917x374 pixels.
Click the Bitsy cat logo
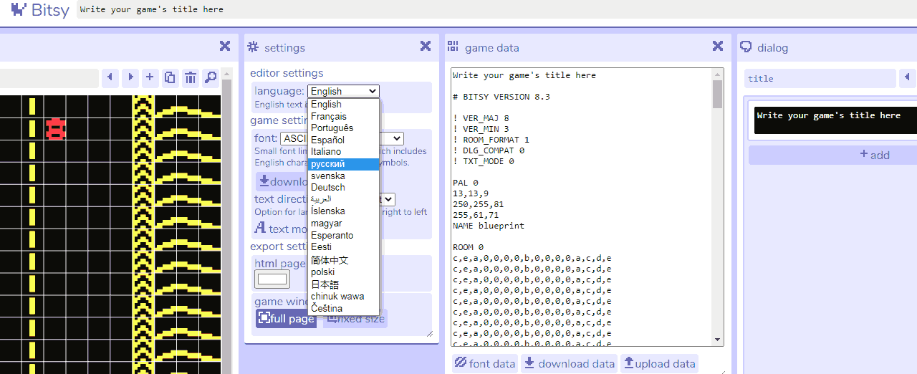point(19,10)
